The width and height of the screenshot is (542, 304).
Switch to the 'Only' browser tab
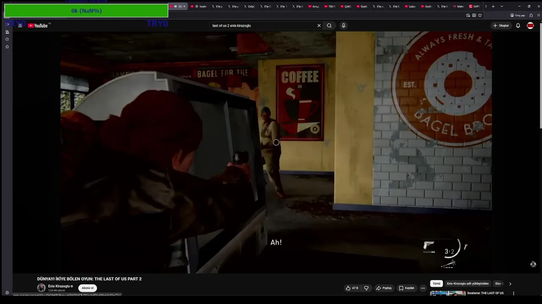coord(250,6)
